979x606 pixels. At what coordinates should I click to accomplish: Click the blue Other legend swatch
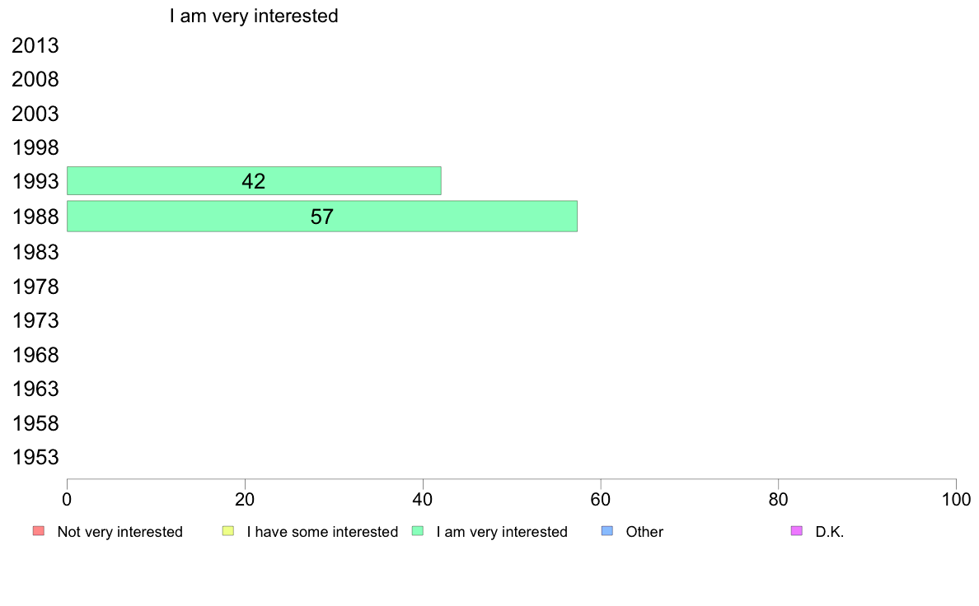(607, 531)
